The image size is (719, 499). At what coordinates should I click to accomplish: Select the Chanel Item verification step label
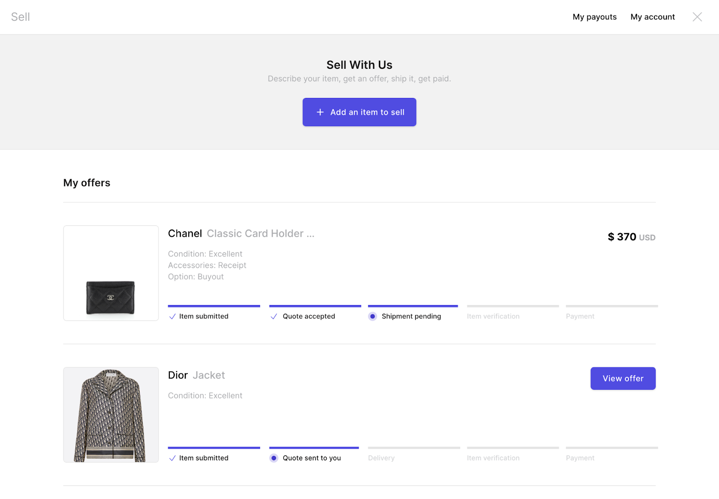[493, 317]
